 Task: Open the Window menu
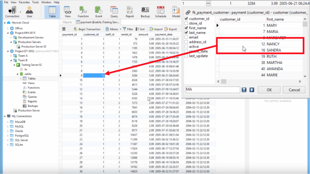46,2
